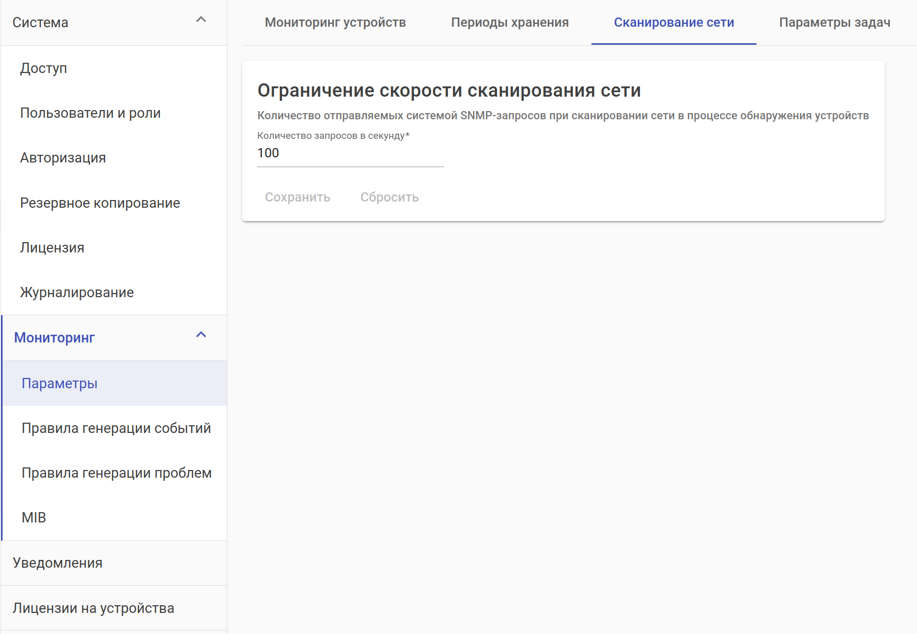Screen dimensions: 917x634
Task: Open the Доступ menu item
Action: [x=44, y=68]
